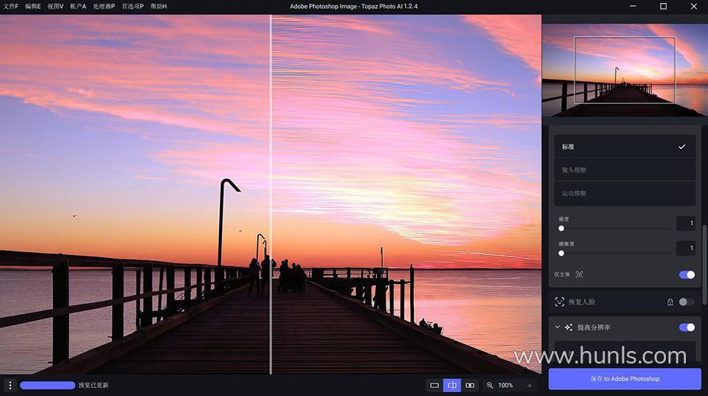Click the 100% zoom level
The image size is (708, 396).
pos(505,385)
